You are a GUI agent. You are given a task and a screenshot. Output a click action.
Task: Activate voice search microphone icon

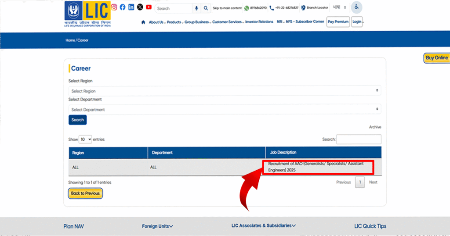[x=196, y=8]
